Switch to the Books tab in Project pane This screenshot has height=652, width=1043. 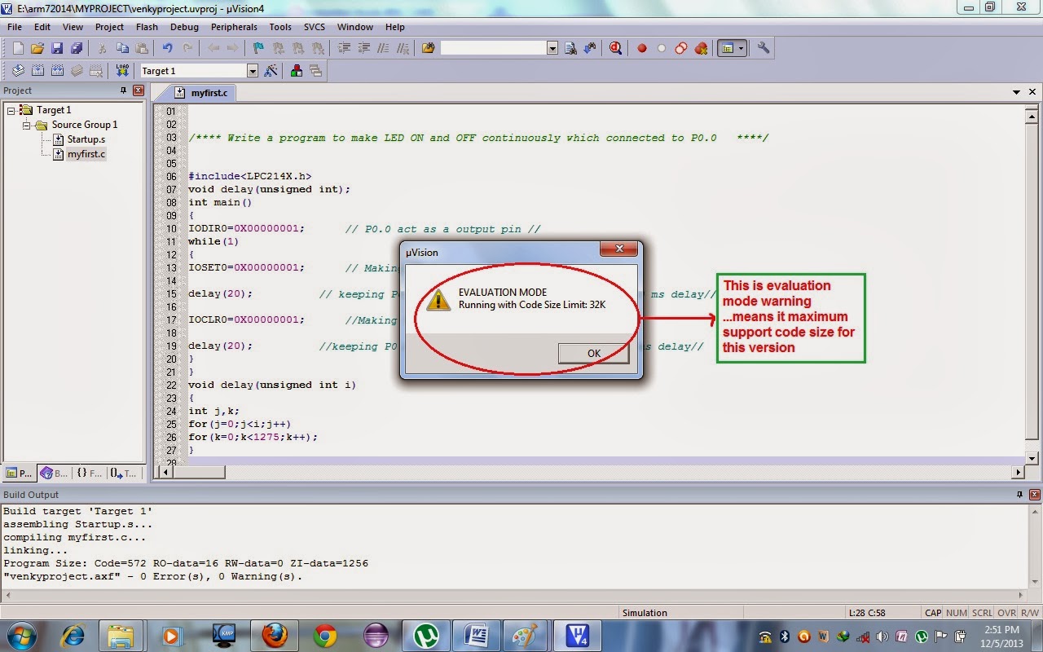click(54, 473)
